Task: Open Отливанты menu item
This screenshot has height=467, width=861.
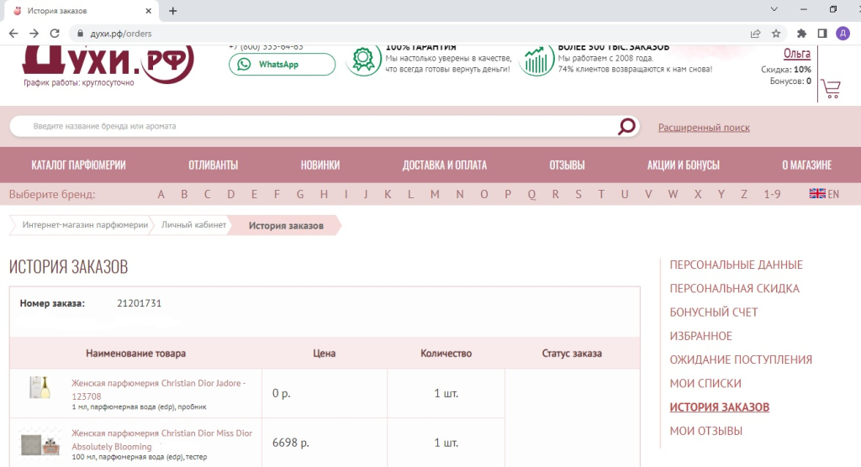Action: (x=213, y=165)
